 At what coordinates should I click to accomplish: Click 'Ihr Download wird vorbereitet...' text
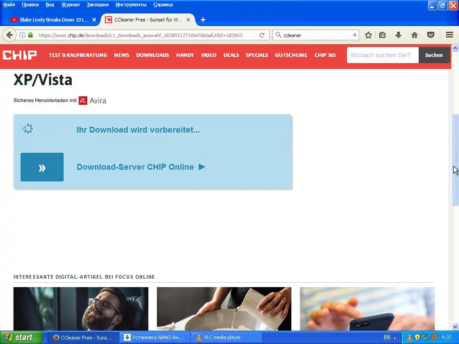click(x=138, y=129)
